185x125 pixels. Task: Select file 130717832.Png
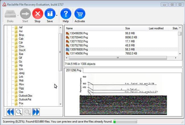click(x=77, y=41)
